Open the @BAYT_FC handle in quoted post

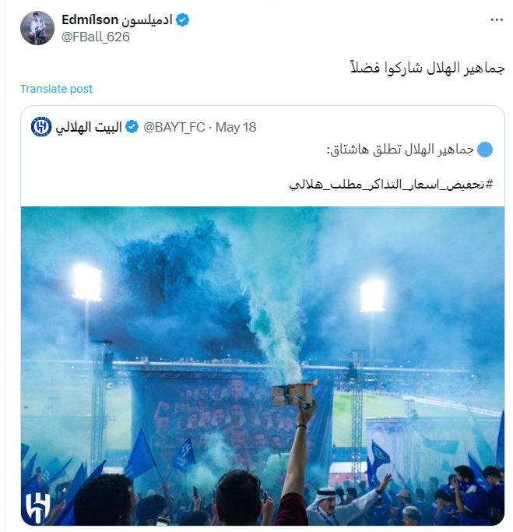(174, 127)
